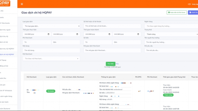Viewport: 198px width, 111px height.
Task: Click Thời gian giao dịch/Trạng thái header
Action: point(174,77)
